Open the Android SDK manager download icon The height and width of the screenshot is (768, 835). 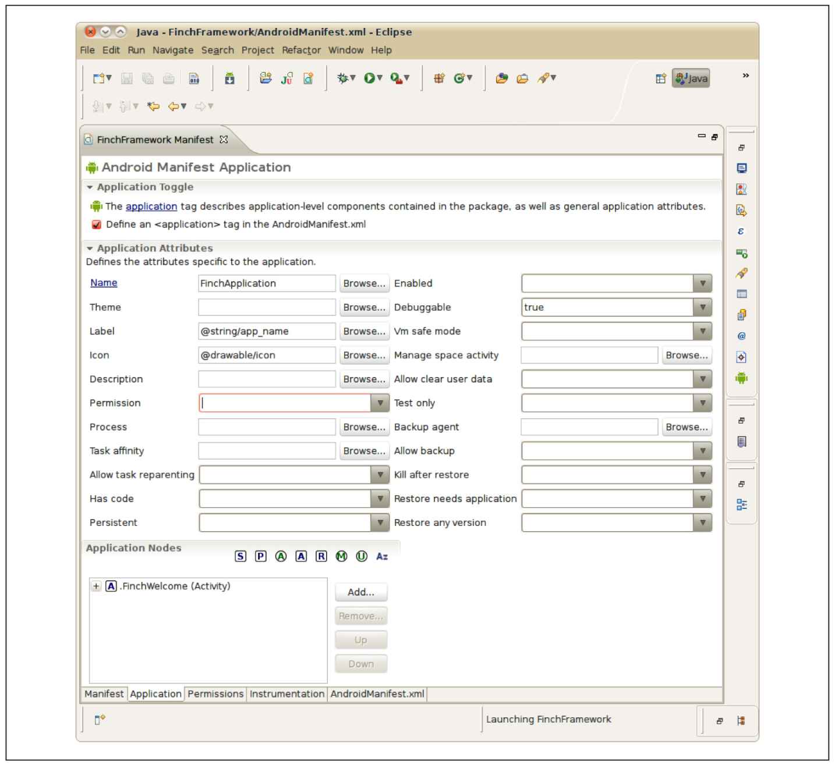[x=229, y=78]
